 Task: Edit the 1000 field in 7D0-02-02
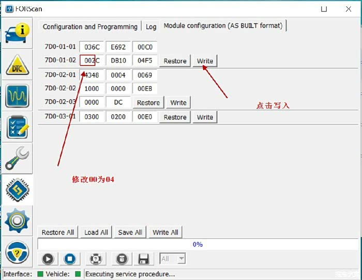(92, 88)
